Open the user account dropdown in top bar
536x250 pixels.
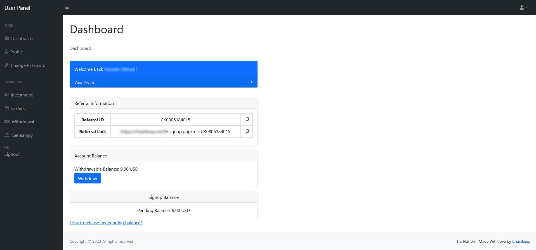(524, 8)
